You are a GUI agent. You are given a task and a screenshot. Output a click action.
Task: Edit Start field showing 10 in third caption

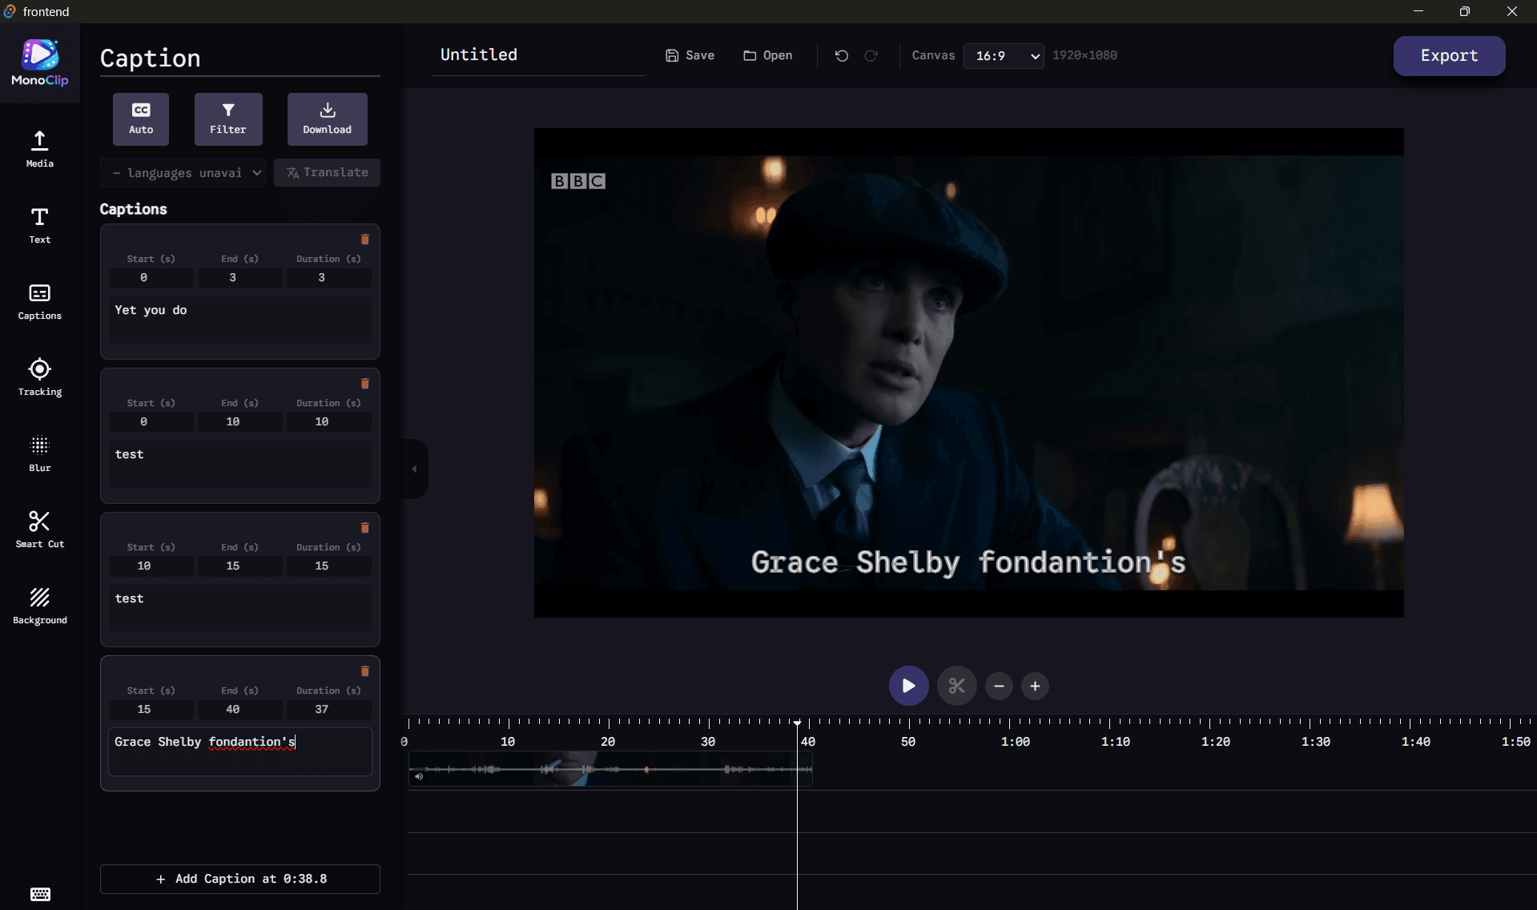pos(151,566)
